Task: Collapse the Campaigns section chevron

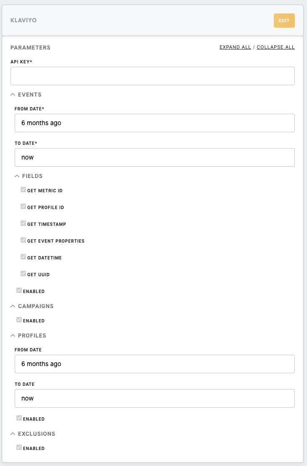Action: 13,306
